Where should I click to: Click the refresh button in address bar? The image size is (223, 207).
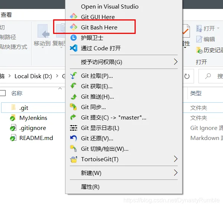[x=187, y=76]
